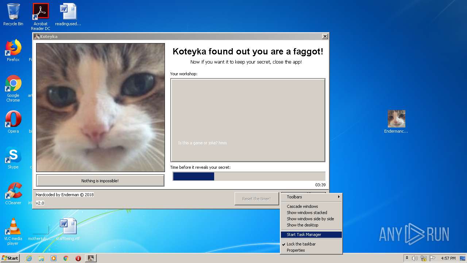Expand the Toolbars submenu
The image size is (467, 263).
point(311,197)
